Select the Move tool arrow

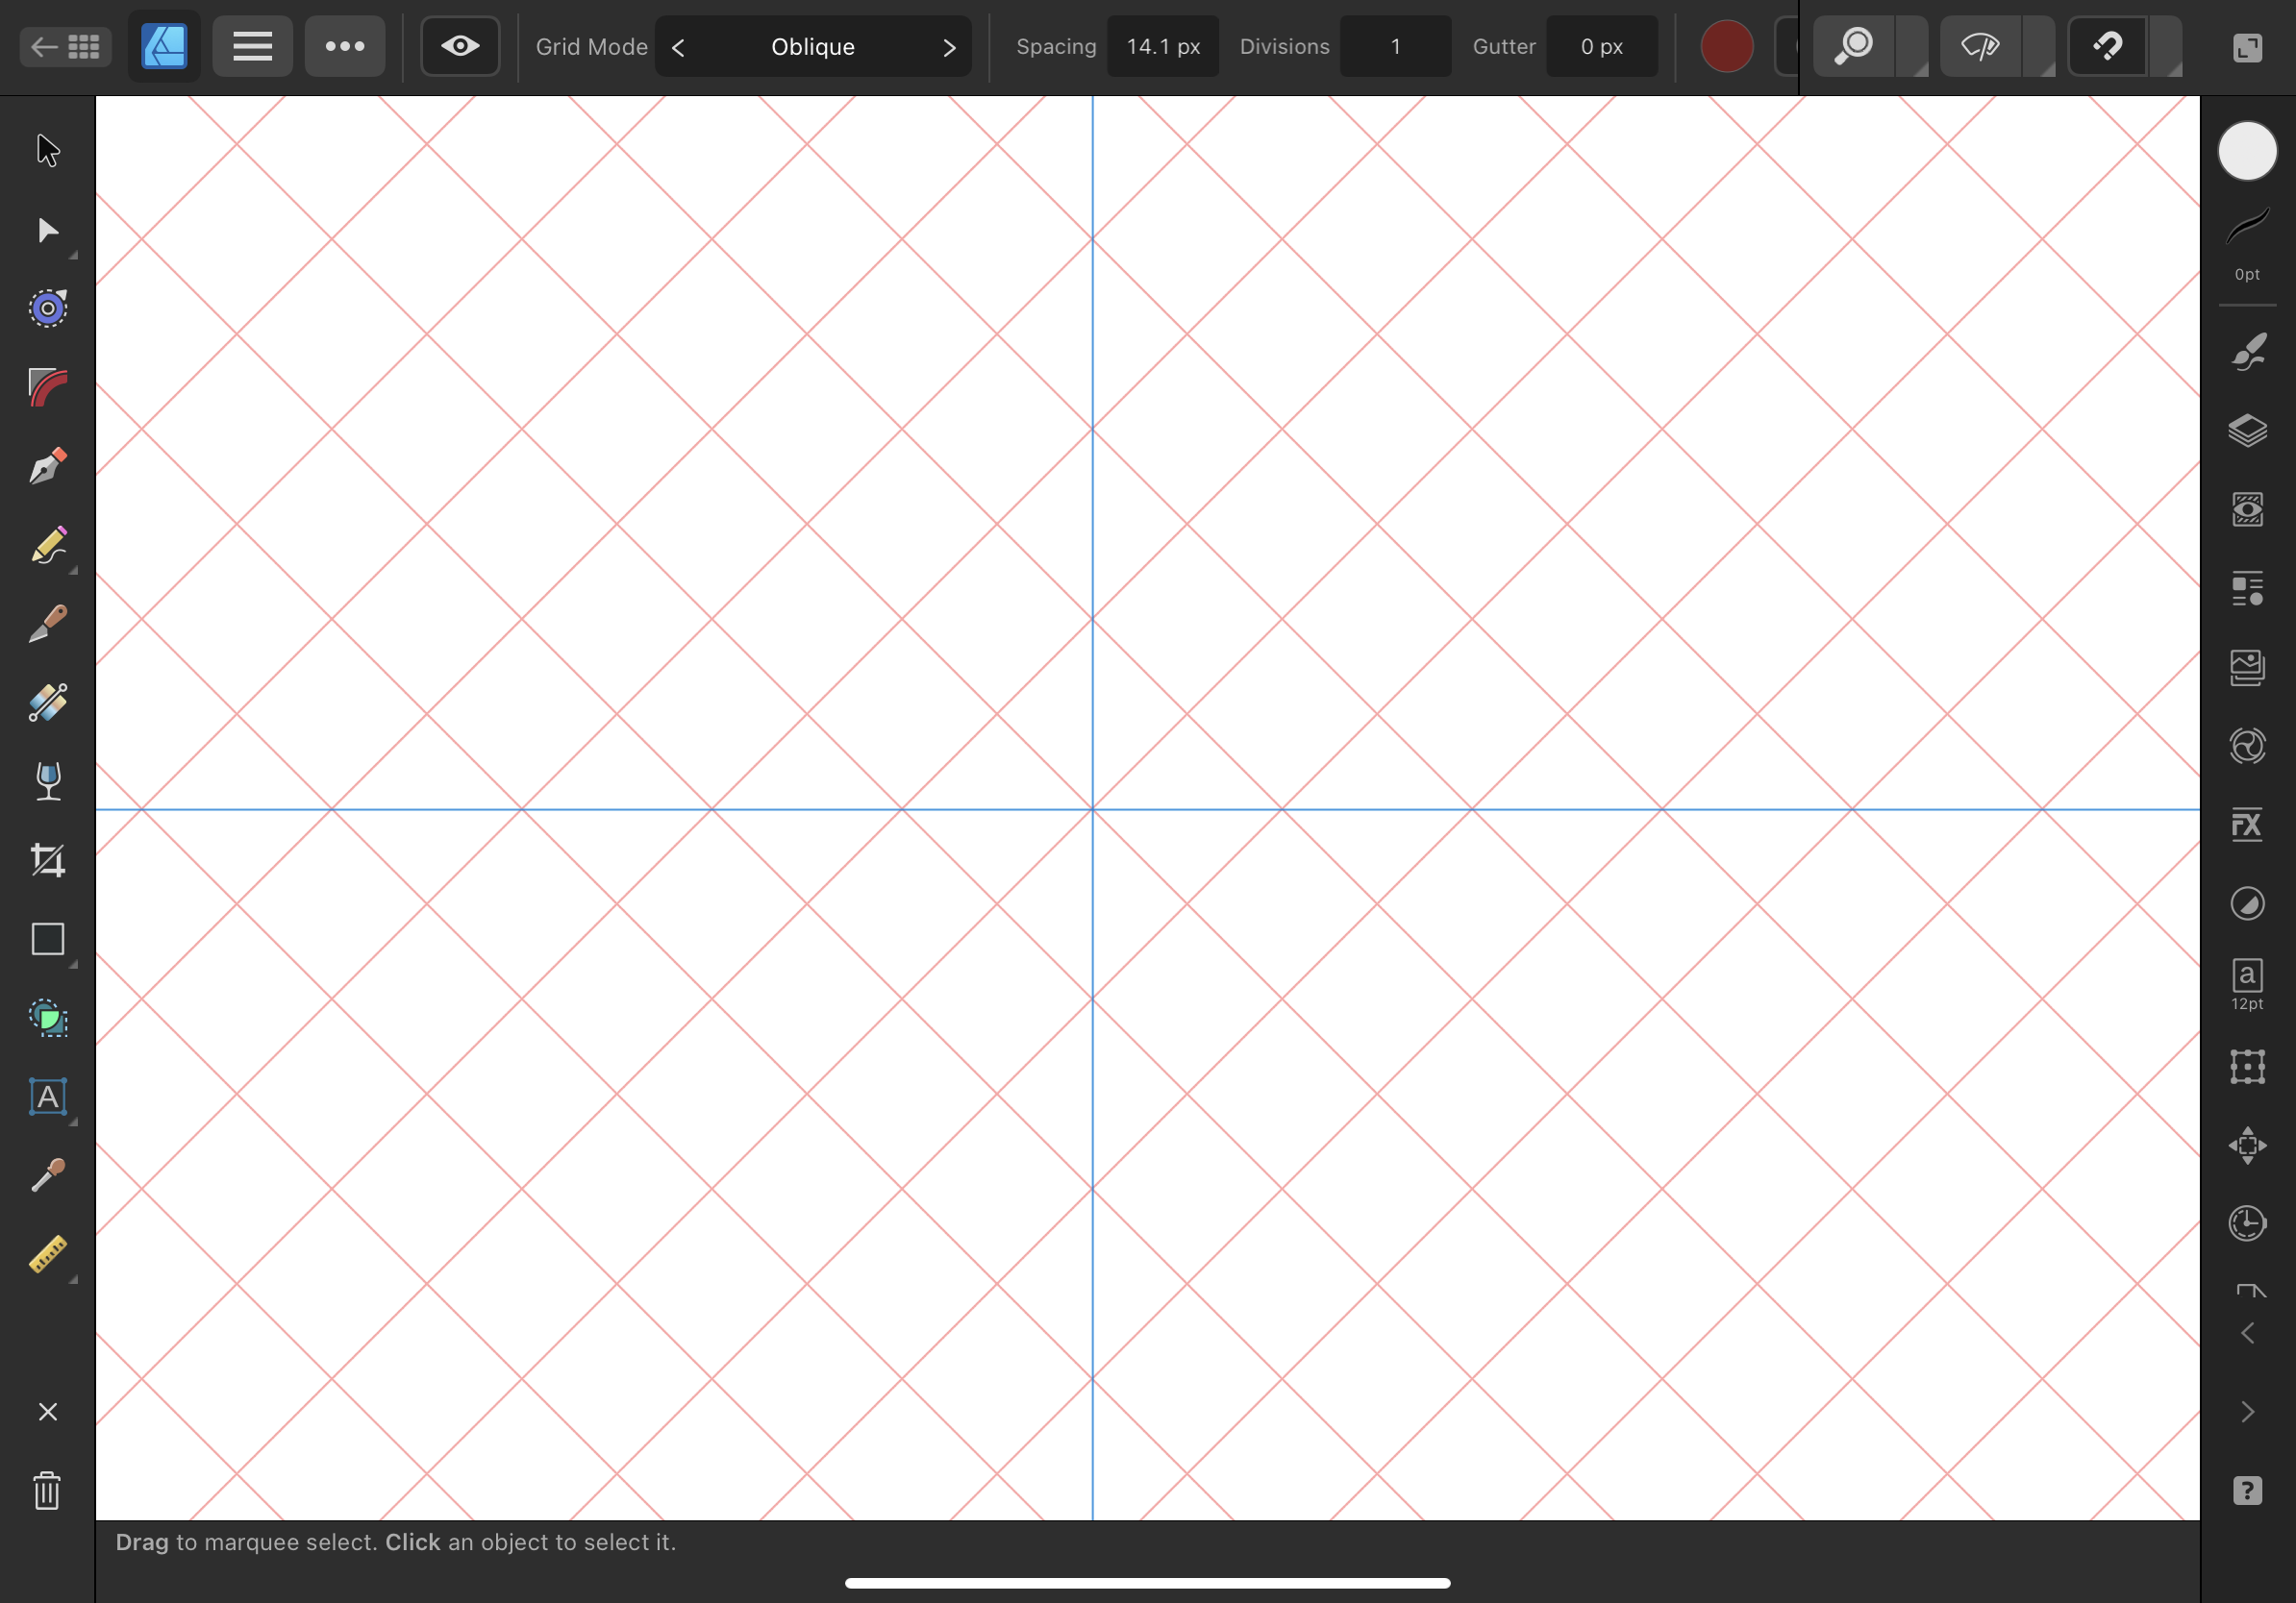click(x=48, y=151)
